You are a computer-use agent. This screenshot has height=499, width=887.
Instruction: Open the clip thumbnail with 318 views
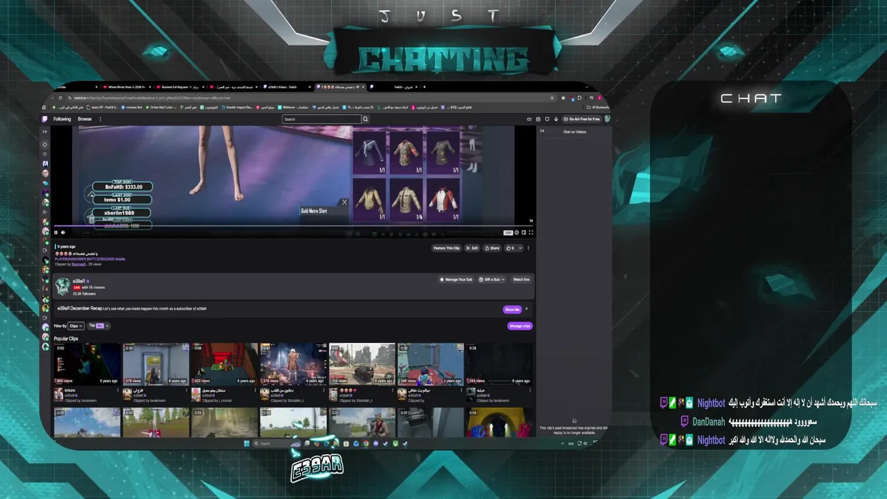[362, 364]
